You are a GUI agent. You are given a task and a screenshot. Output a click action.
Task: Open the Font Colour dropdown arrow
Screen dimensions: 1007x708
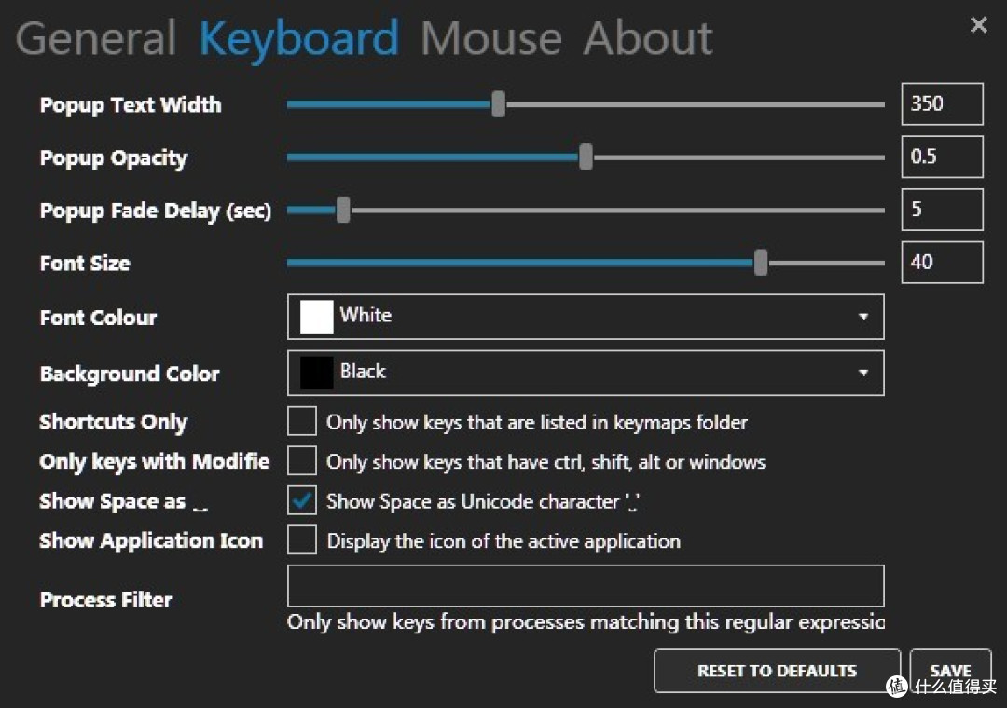(863, 317)
